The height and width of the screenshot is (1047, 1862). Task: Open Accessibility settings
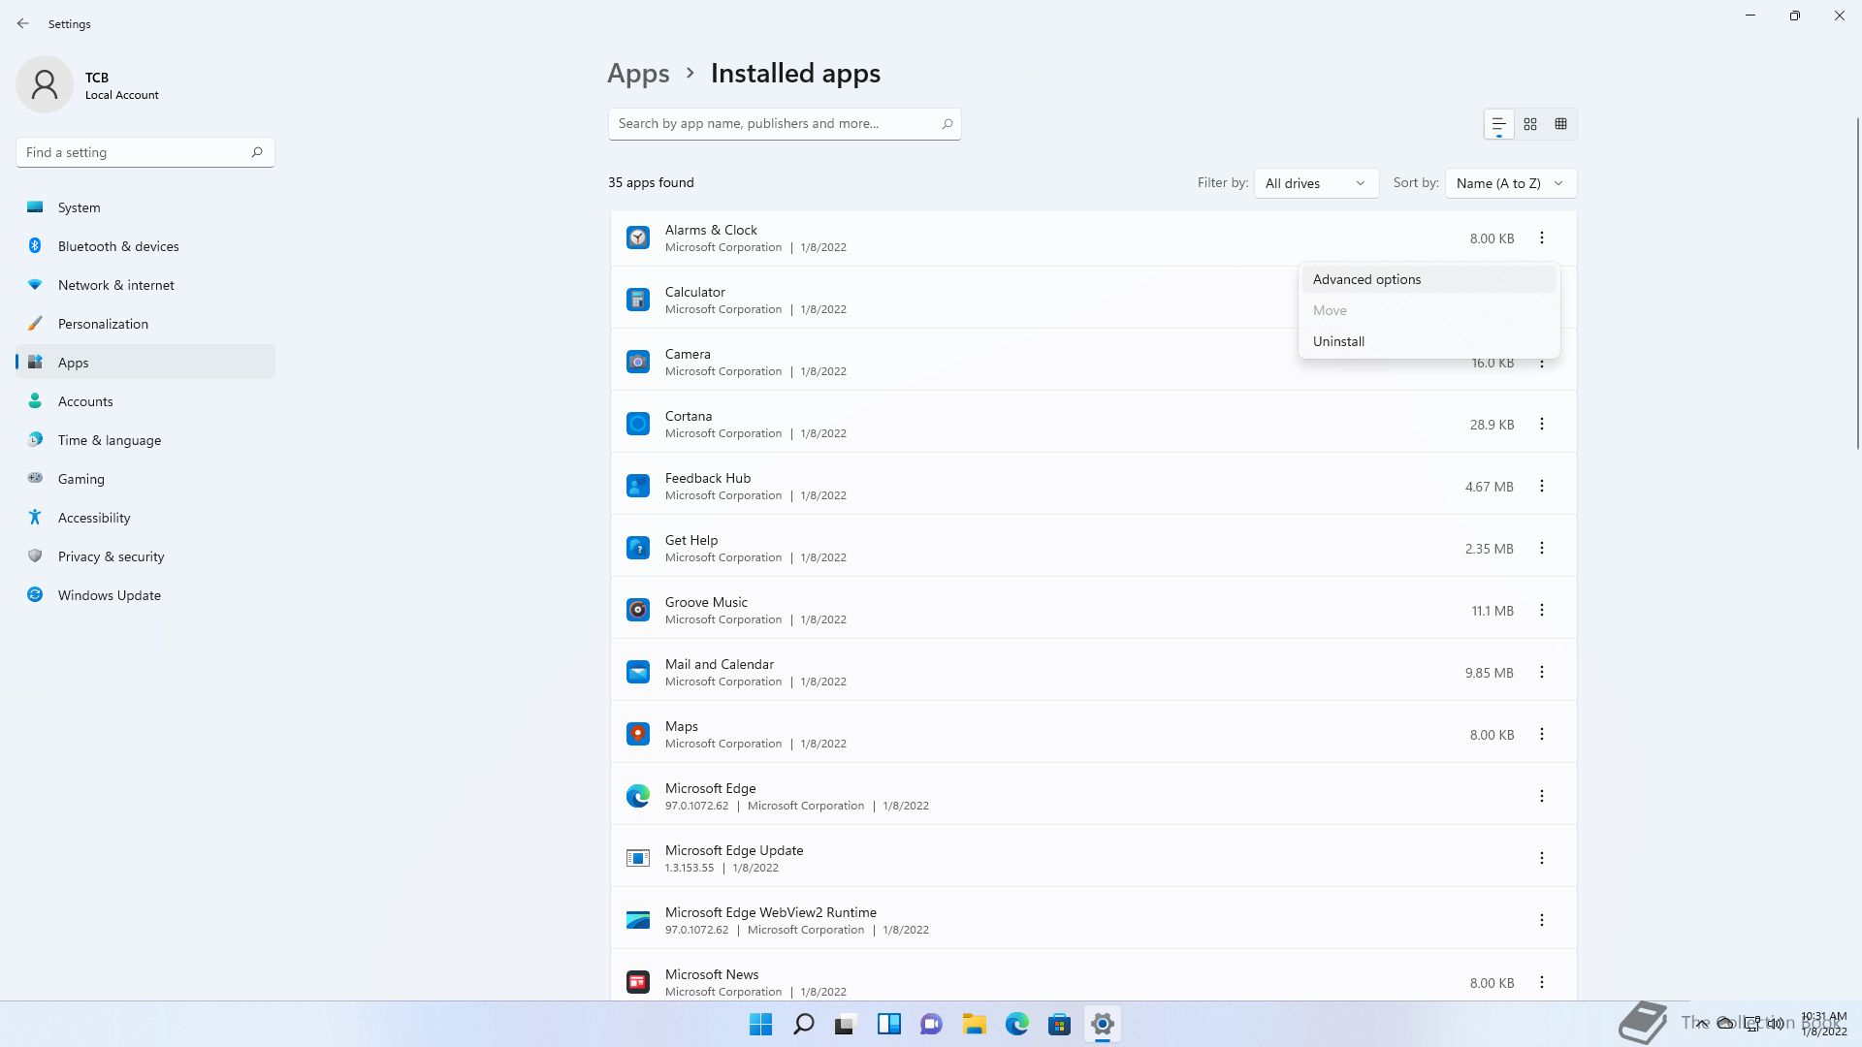[145, 518]
